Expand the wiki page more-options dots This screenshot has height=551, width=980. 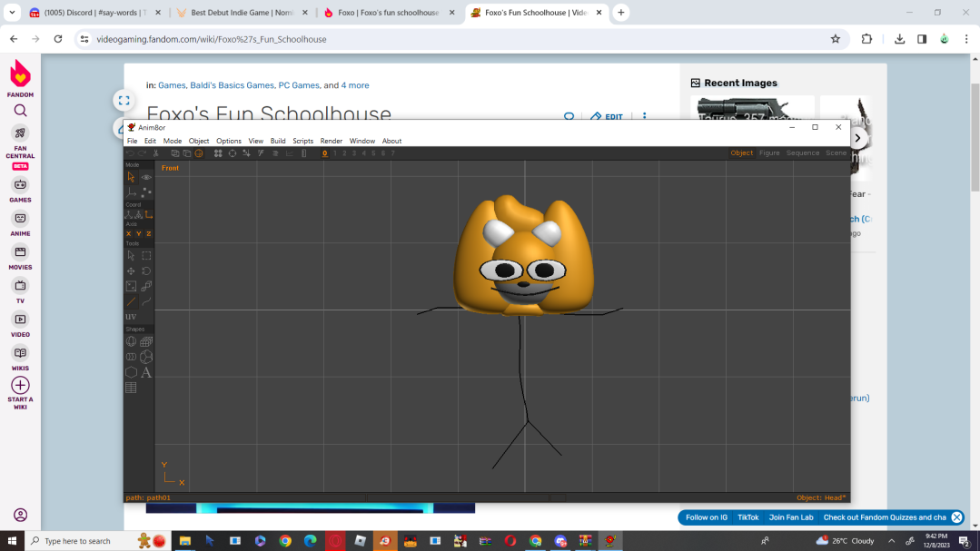(644, 116)
